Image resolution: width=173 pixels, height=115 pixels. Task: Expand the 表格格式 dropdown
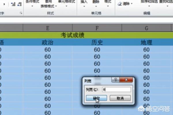coord(48,6)
